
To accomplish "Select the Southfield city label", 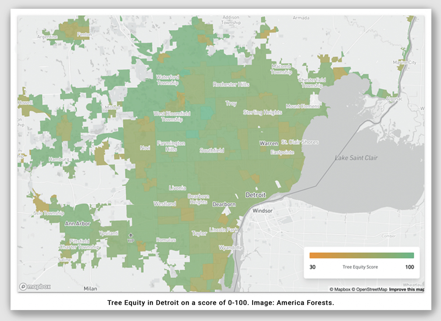I will [x=212, y=150].
